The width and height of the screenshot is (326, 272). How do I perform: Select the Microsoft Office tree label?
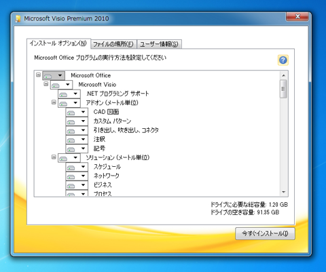coord(91,75)
